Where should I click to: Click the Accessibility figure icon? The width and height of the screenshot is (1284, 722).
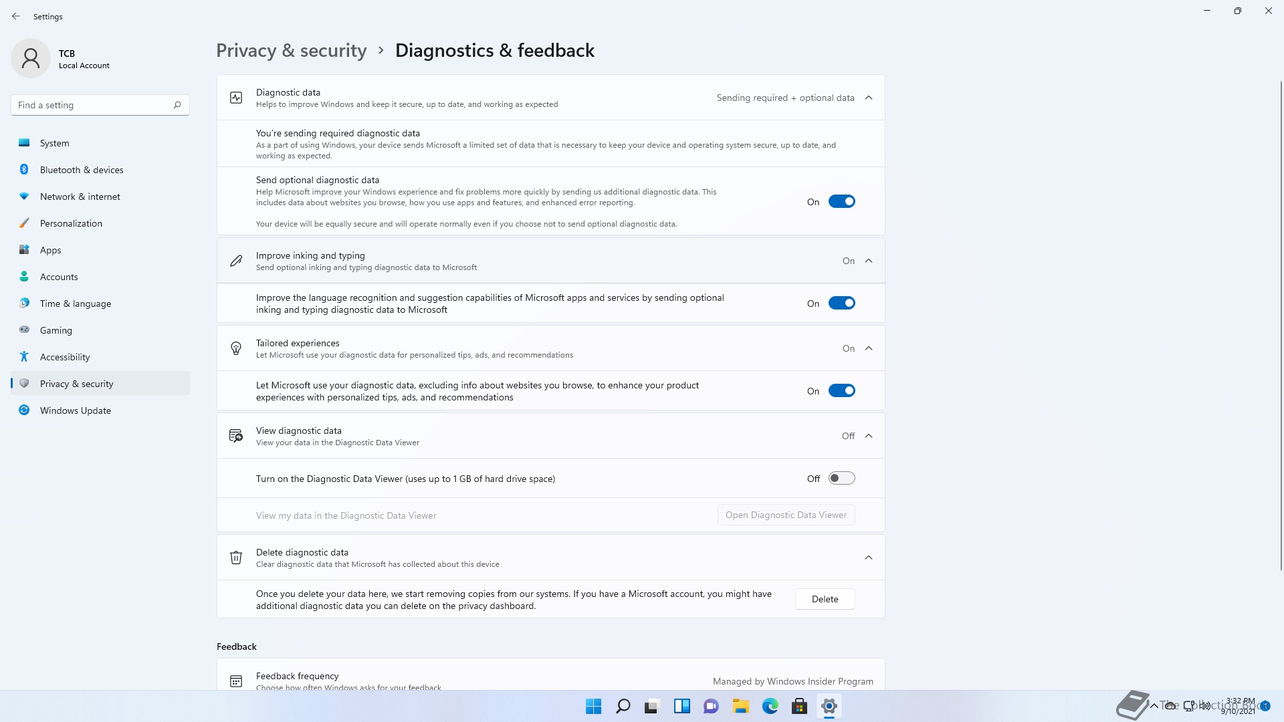(x=24, y=357)
